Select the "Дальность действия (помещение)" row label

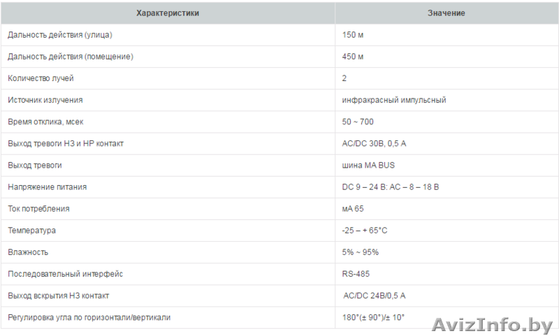71,57
